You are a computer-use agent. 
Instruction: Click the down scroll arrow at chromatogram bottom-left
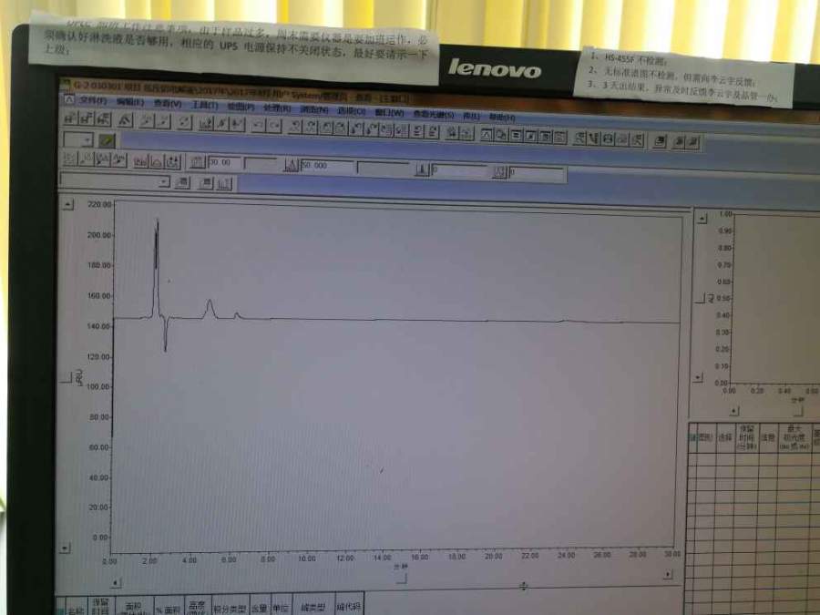coord(65,548)
